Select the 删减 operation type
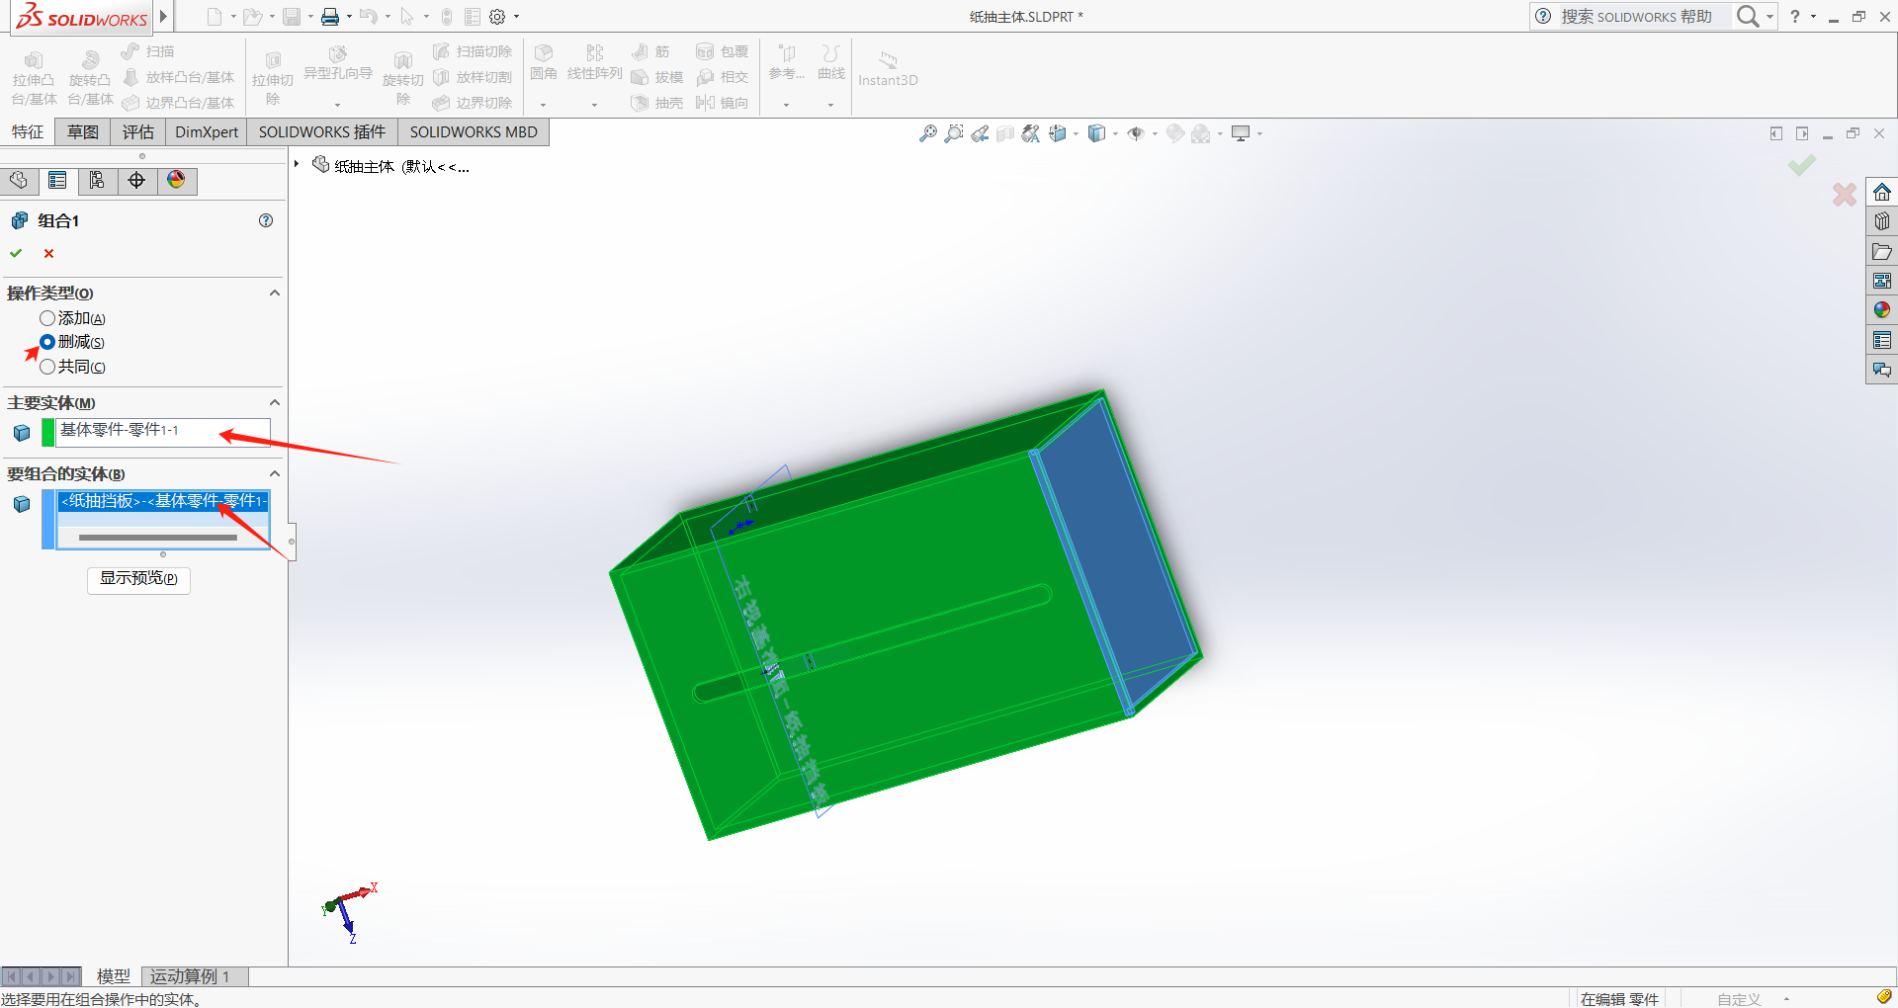The width and height of the screenshot is (1898, 1008). tap(47, 342)
